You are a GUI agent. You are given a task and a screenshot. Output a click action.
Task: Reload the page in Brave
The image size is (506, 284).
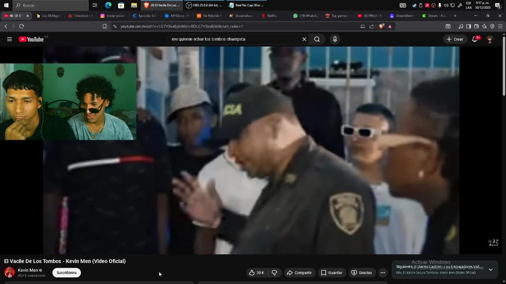coord(21,26)
